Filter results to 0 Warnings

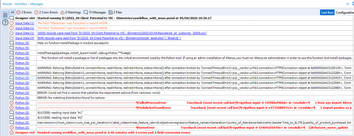tap(71, 12)
